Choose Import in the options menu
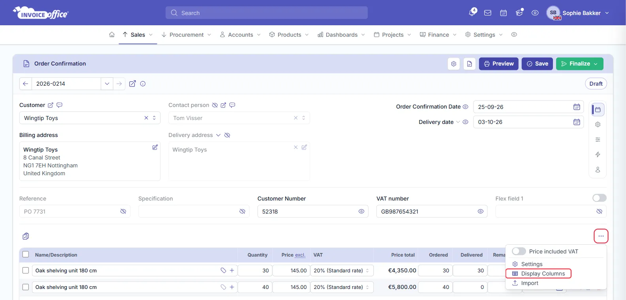 [x=525, y=283]
